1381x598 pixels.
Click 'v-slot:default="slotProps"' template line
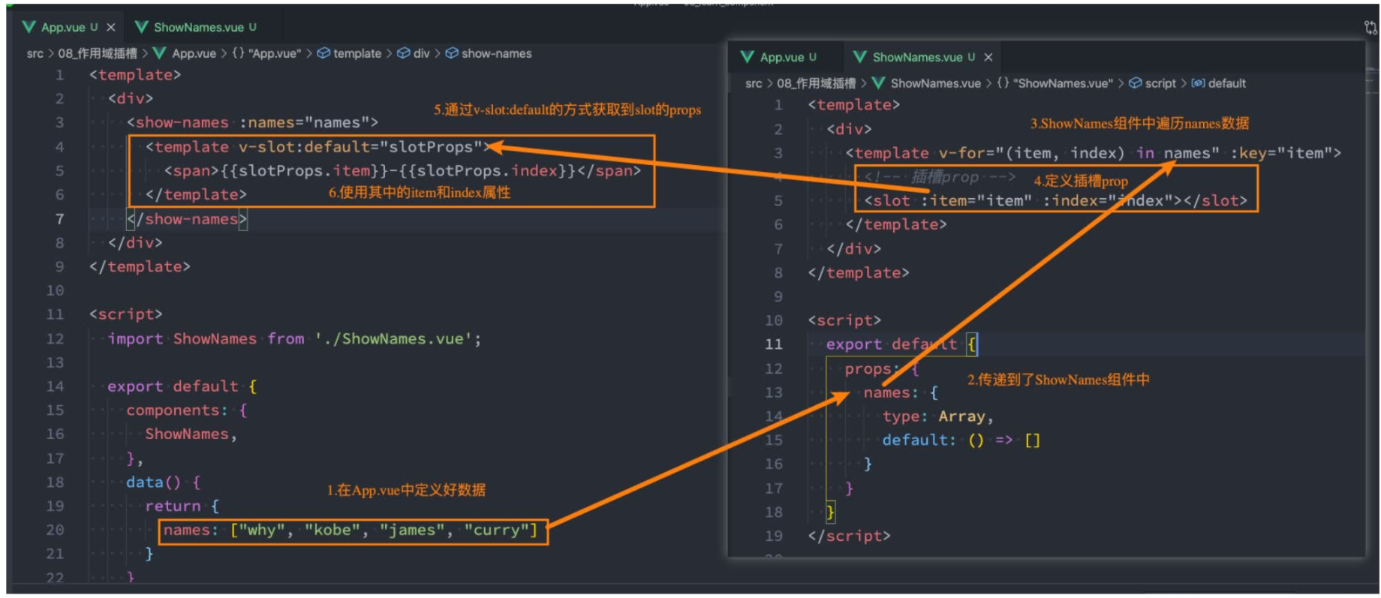pyautogui.click(x=317, y=147)
